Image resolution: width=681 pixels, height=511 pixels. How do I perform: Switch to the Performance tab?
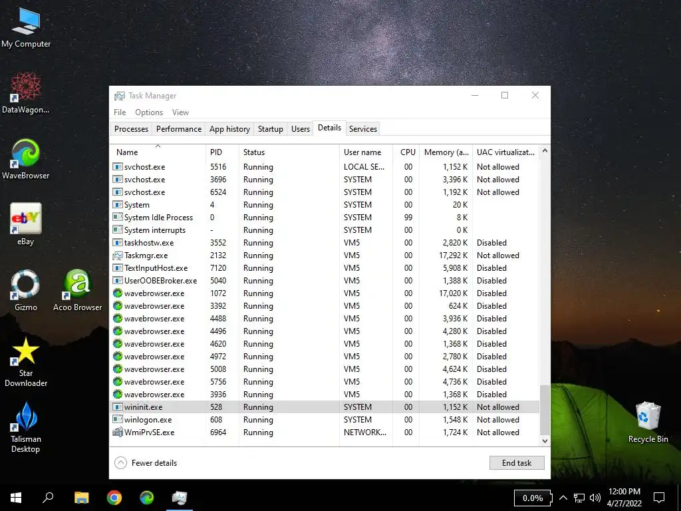pos(179,129)
